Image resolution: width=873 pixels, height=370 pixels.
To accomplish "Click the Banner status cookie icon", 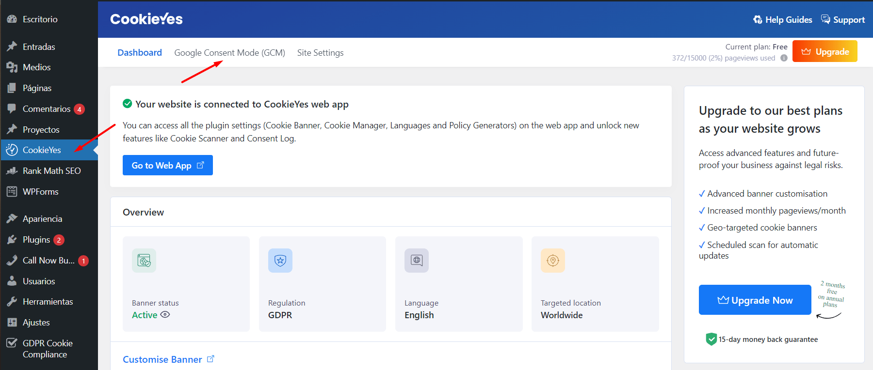I will [x=144, y=261].
